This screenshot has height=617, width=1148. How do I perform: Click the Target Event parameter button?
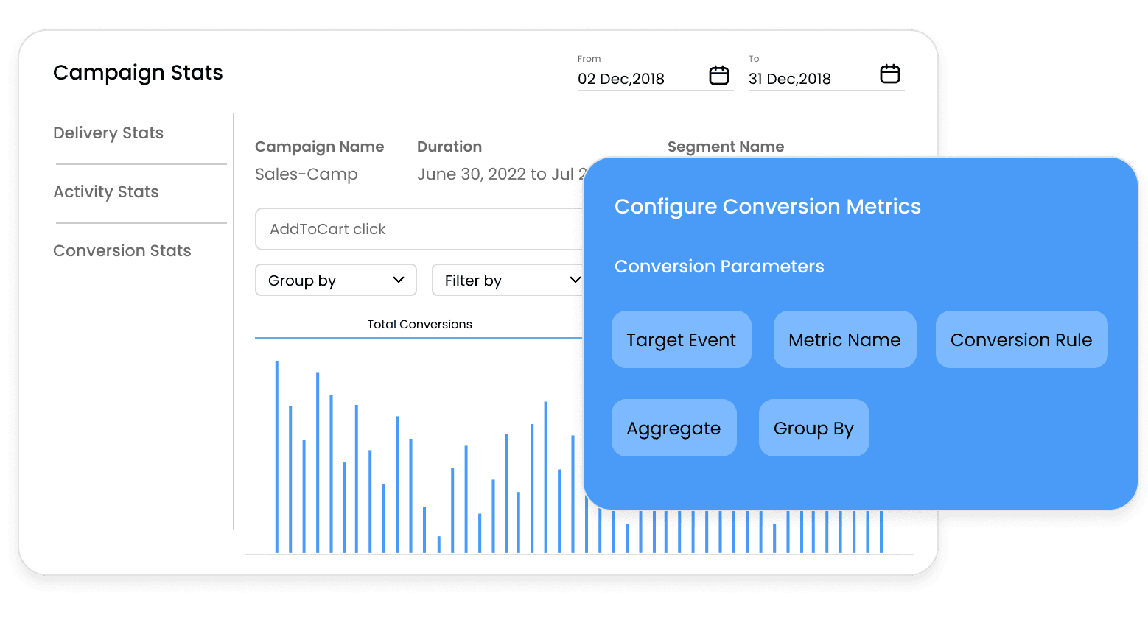[x=681, y=339]
